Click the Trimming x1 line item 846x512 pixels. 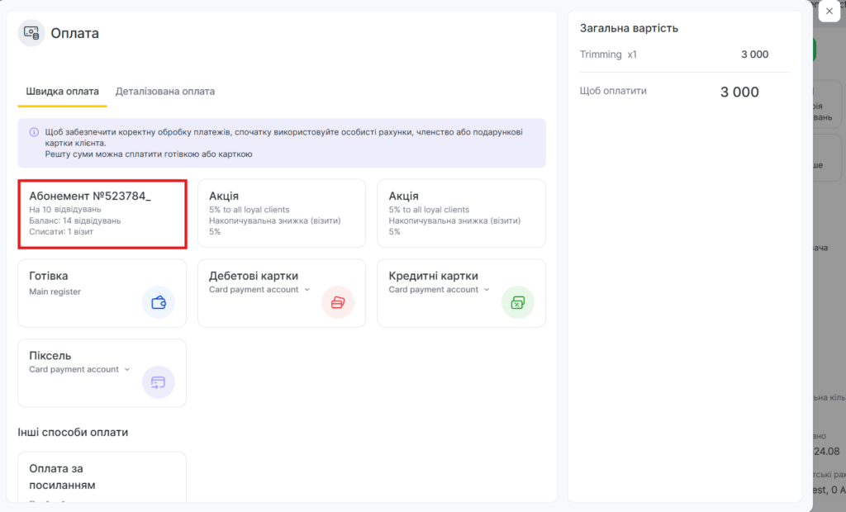pos(609,55)
